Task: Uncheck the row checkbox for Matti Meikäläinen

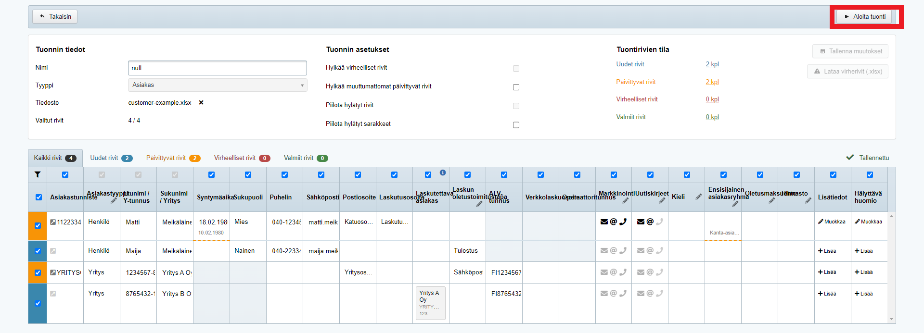Action: click(x=38, y=225)
